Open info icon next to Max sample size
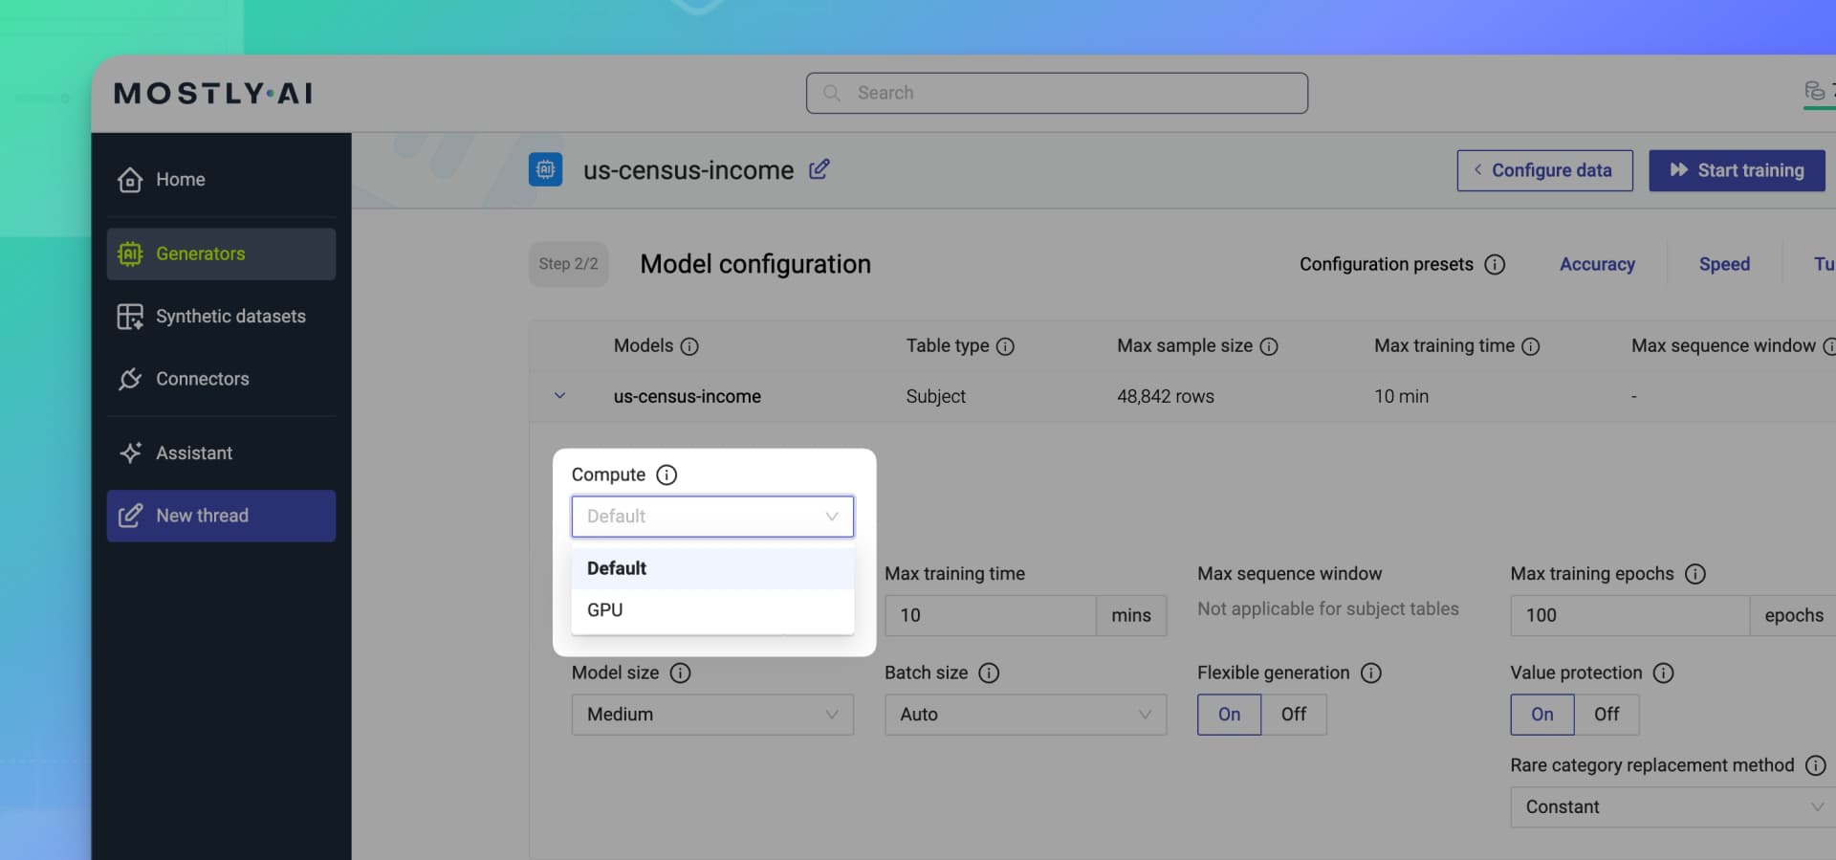Screen dimensions: 1836x860 coord(1269,346)
